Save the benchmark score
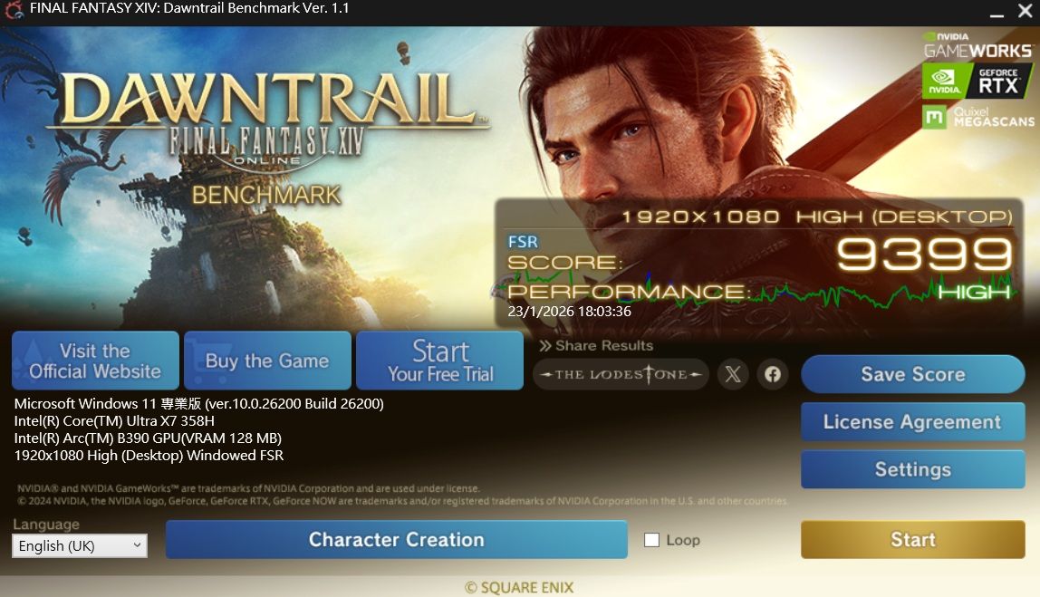Screen dimensions: 1040x597 click(x=912, y=374)
